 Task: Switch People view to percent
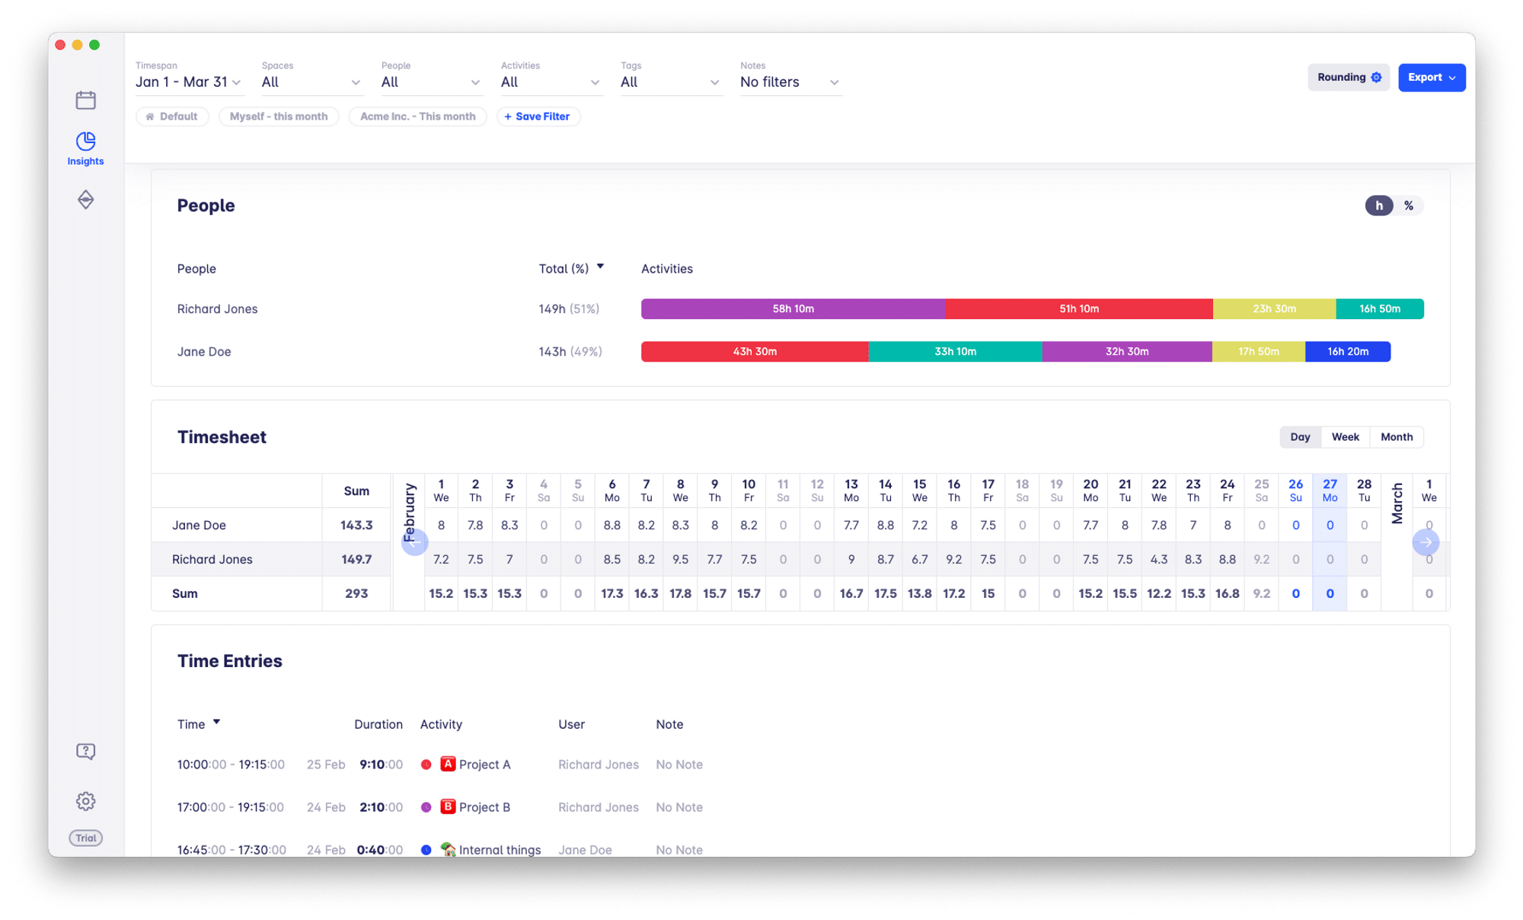click(x=1408, y=206)
